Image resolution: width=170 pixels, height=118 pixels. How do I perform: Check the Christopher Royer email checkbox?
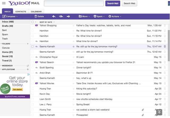click(32, 57)
